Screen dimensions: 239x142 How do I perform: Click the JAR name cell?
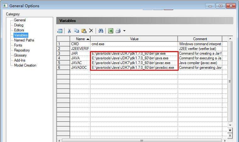[x=80, y=53]
